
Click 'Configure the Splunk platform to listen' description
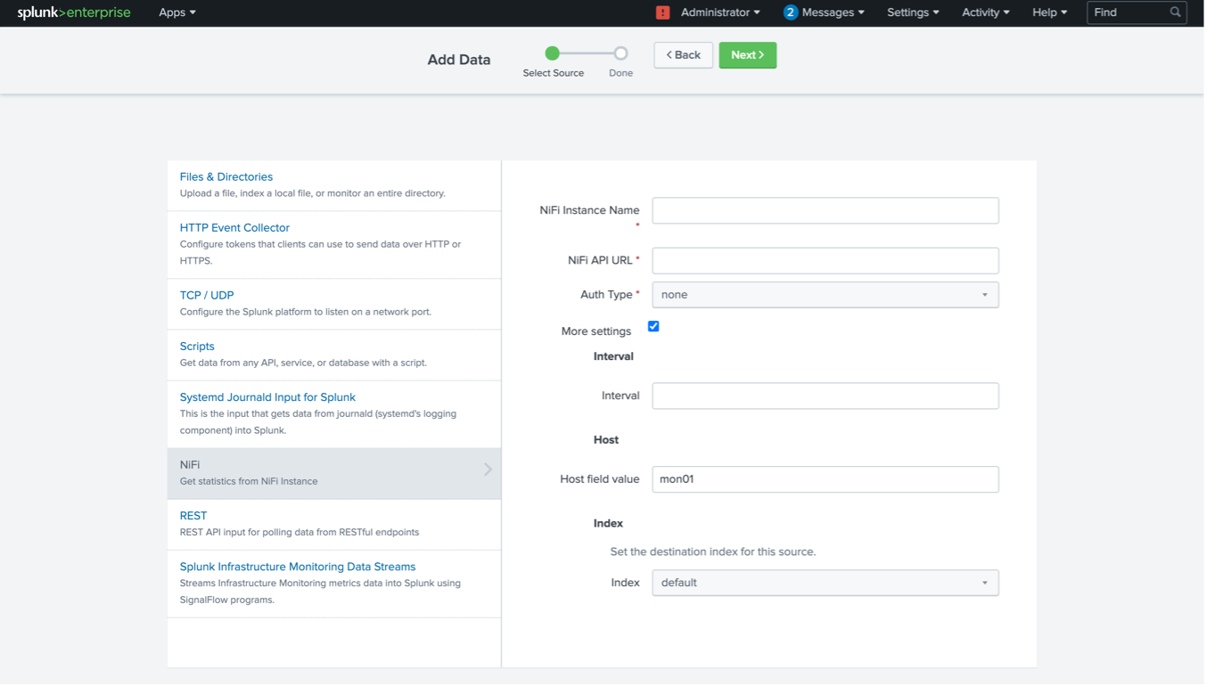tap(306, 313)
